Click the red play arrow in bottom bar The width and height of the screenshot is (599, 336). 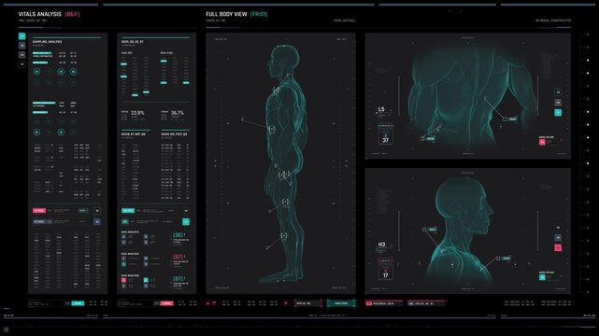pos(286,303)
